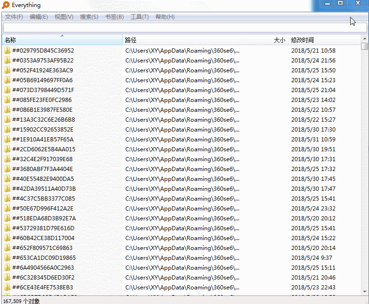Viewport: 369px width, 304px height.
Task: Open the 搜索(S) menu
Action: point(89,17)
